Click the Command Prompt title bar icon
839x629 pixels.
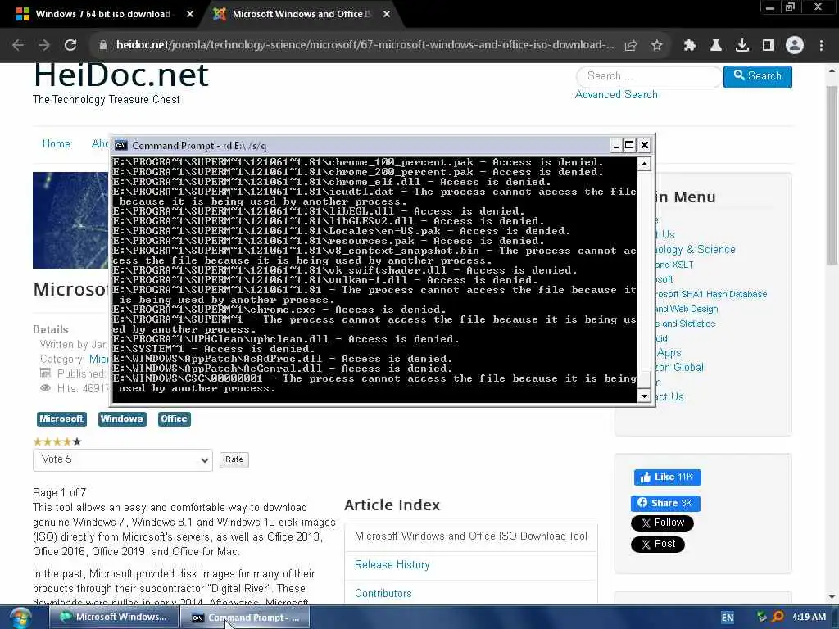click(121, 146)
